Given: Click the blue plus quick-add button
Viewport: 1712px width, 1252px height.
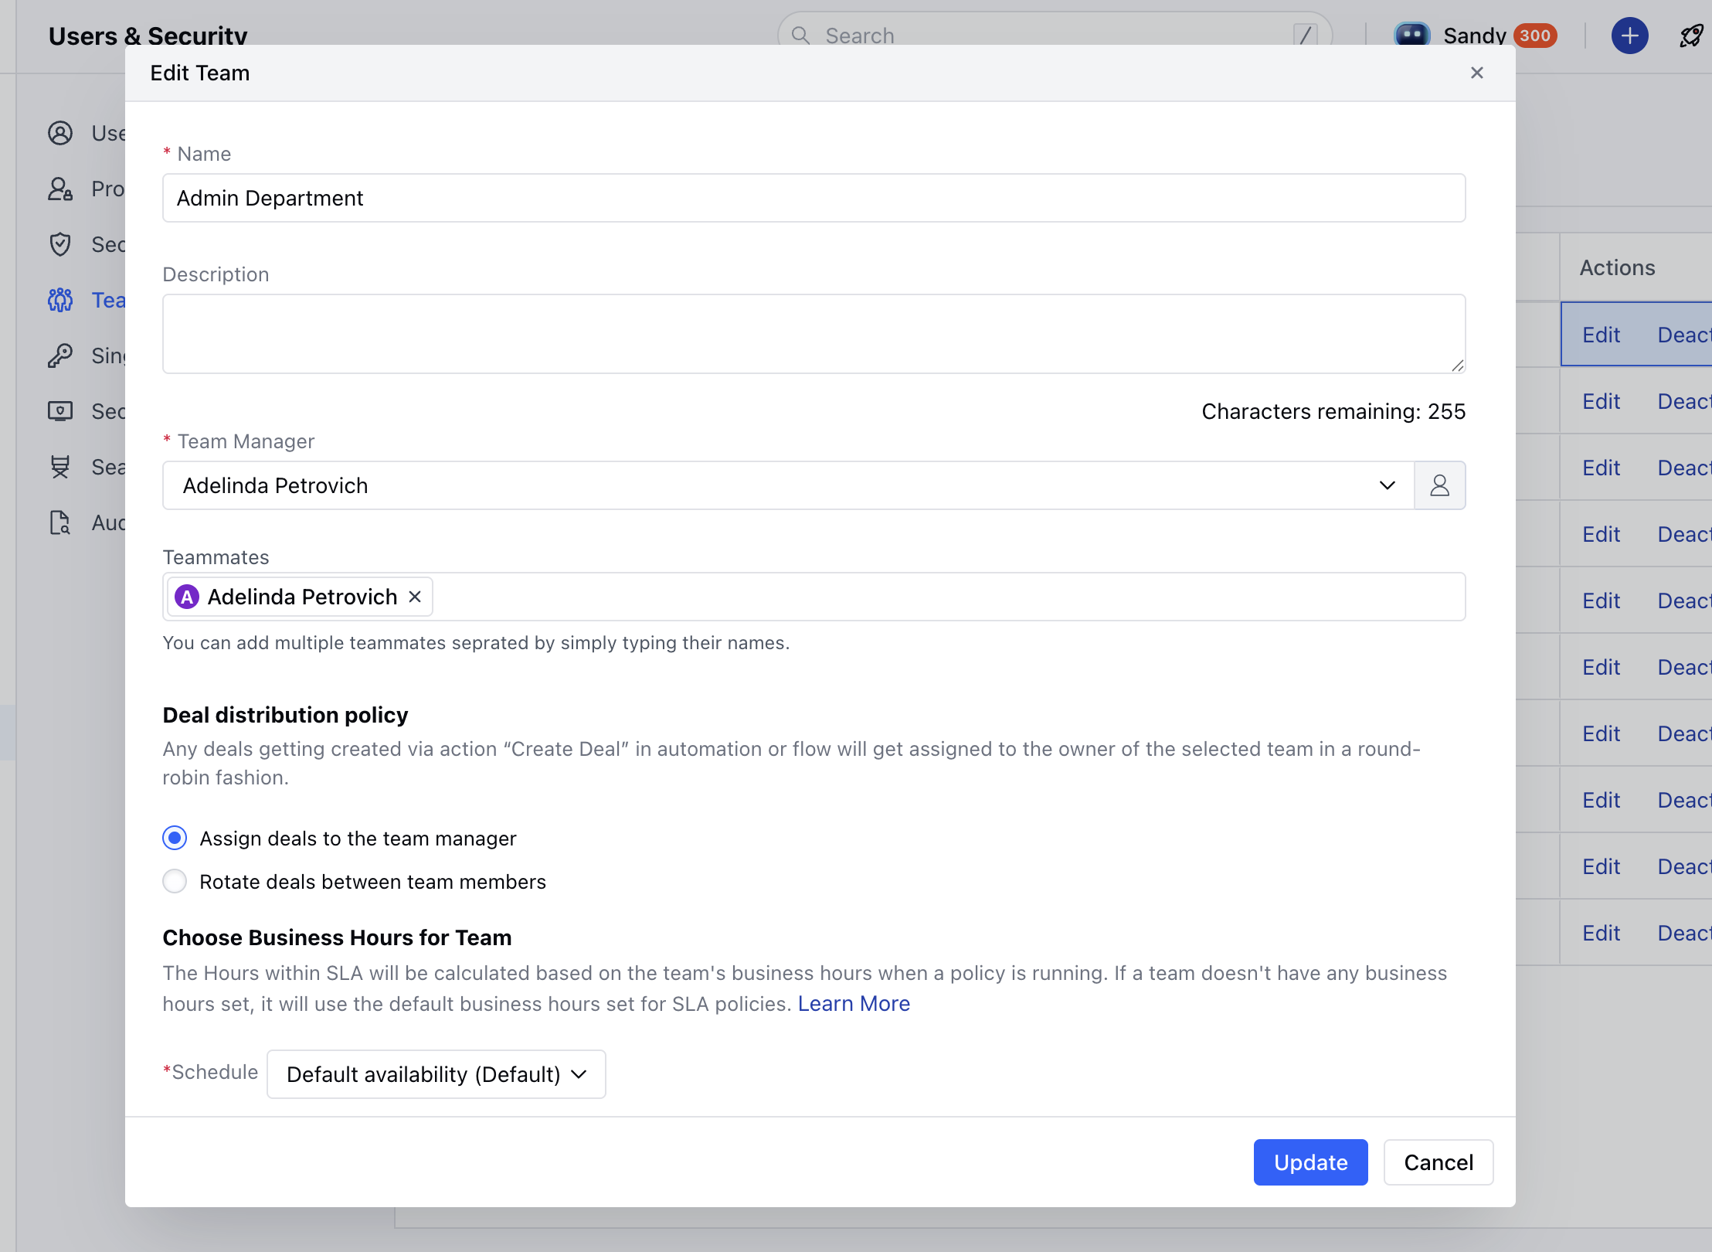Looking at the screenshot, I should pyautogui.click(x=1629, y=36).
